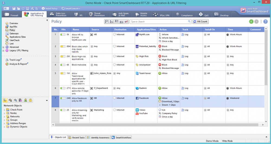
Task: Click the TeamViewer application icon in rule 5
Action: pyautogui.click(x=137, y=73)
